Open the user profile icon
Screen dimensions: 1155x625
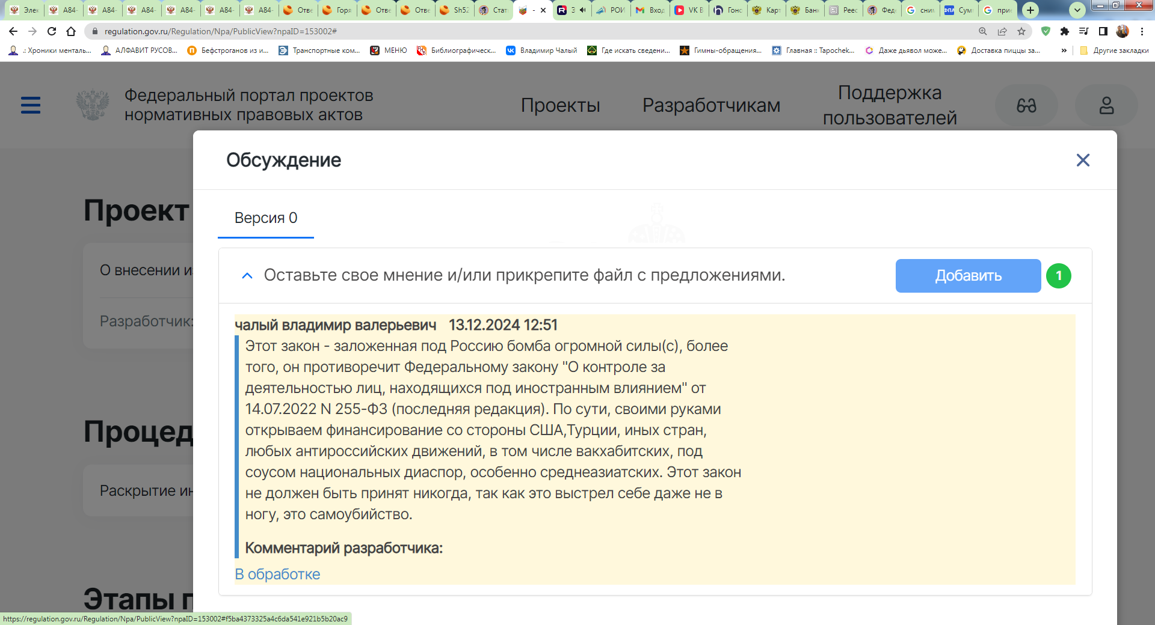point(1106,106)
